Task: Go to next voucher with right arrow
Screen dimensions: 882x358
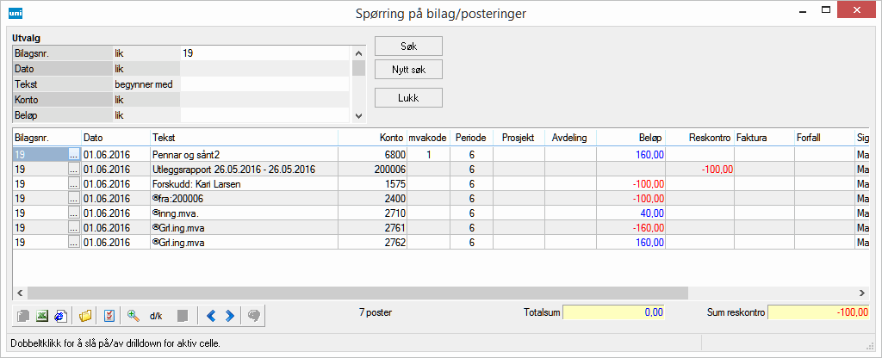Action: tap(229, 316)
